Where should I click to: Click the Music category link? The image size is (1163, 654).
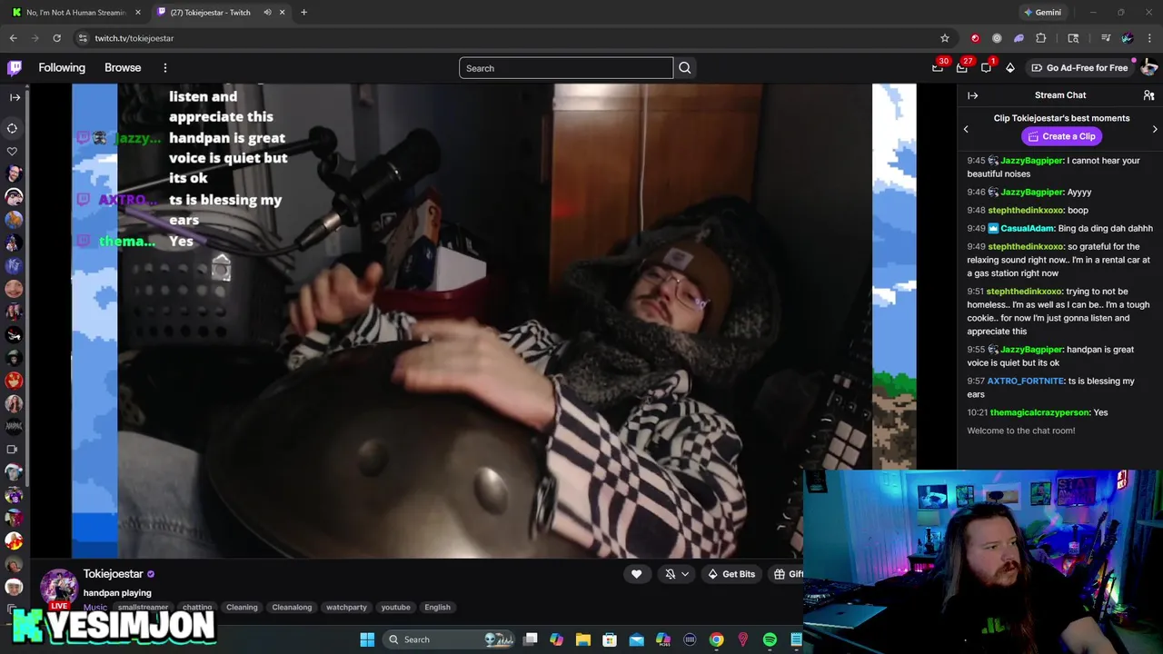pyautogui.click(x=95, y=607)
